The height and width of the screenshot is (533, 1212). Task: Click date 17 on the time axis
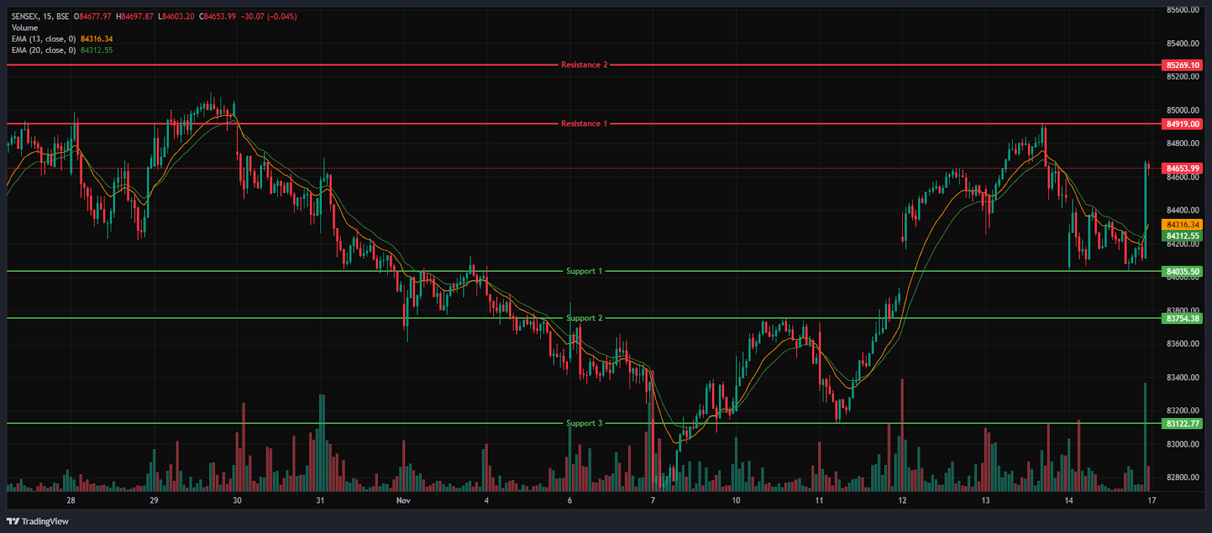click(1151, 500)
